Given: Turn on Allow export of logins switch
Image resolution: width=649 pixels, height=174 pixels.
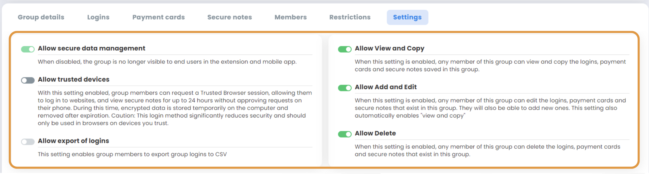Looking at the screenshot, I should (28, 142).
